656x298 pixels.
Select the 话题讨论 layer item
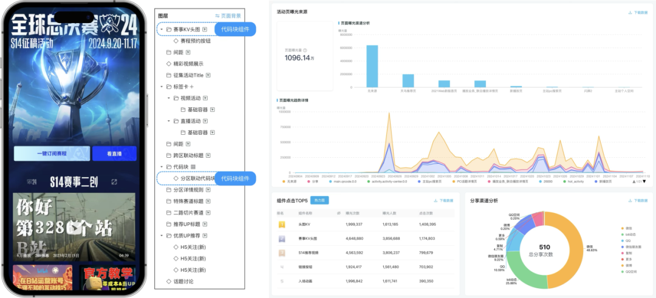pos(179,281)
